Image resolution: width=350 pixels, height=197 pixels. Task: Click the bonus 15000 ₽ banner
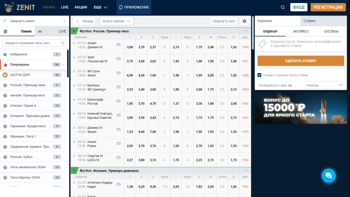[301, 108]
